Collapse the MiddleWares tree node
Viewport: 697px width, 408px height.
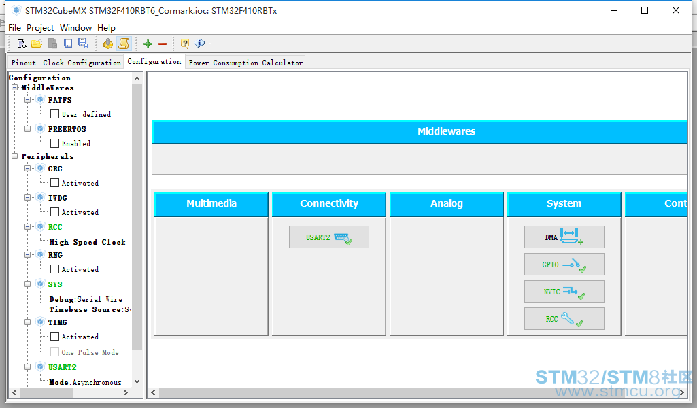(15, 88)
